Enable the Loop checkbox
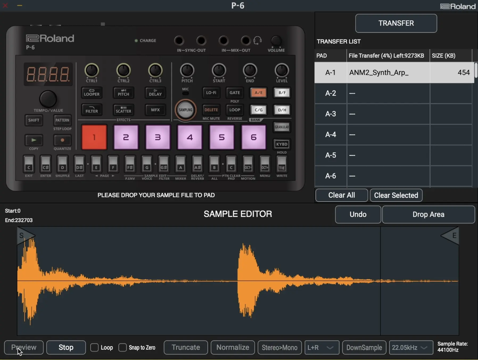The width and height of the screenshot is (478, 360). coord(94,347)
